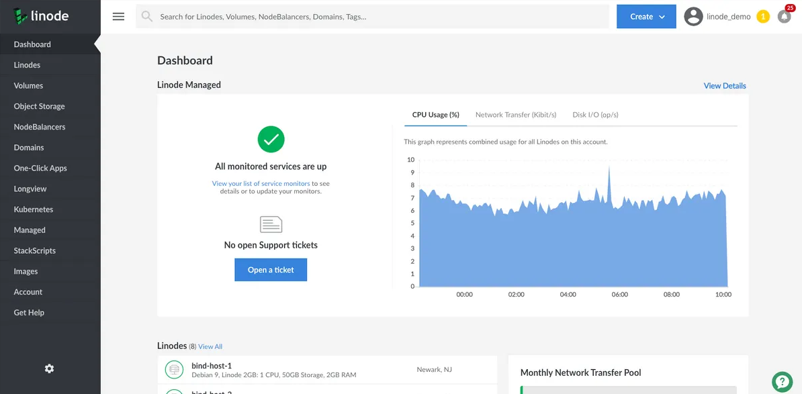Open Longview in sidebar

pyautogui.click(x=50, y=189)
